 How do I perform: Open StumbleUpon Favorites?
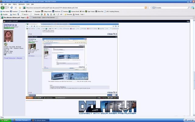click(x=68, y=14)
